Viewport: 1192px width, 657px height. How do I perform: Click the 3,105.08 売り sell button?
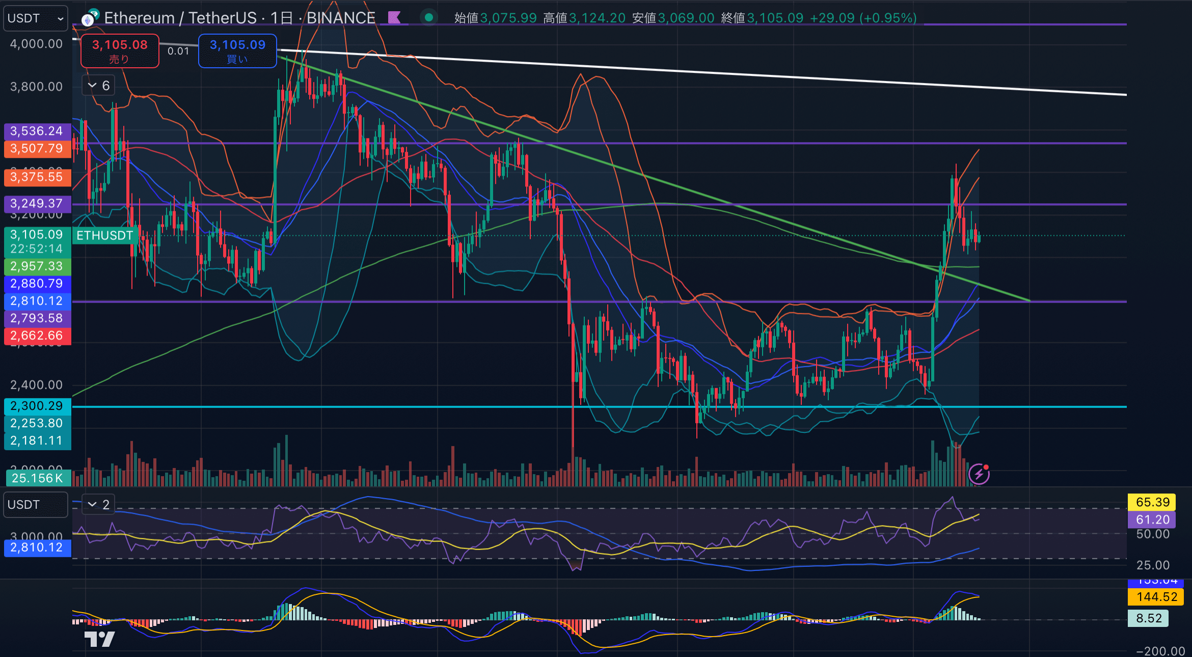[x=120, y=51]
